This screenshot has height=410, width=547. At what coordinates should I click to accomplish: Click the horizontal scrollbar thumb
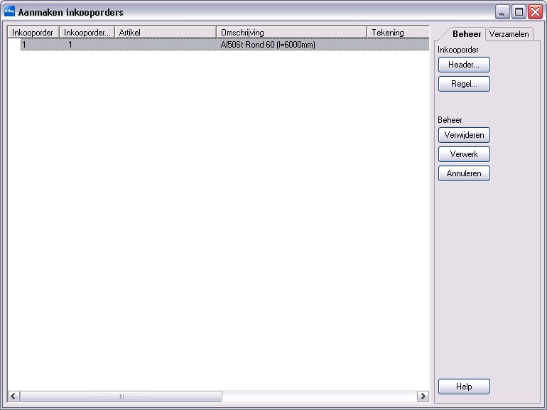(121, 396)
